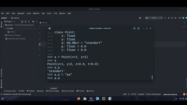
Task: Open Search Everywhere magnifier icon
Action: [x=180, y=18]
